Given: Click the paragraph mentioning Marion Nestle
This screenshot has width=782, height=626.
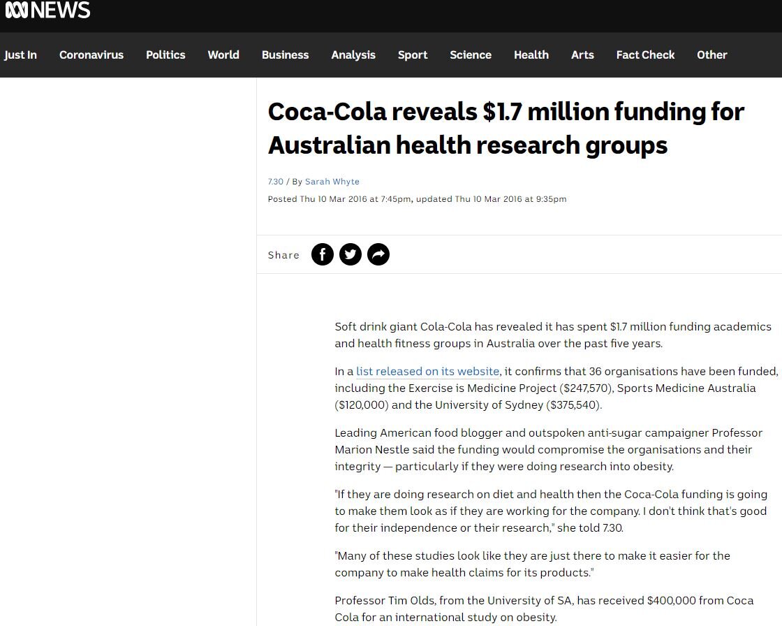Looking at the screenshot, I should click(549, 449).
